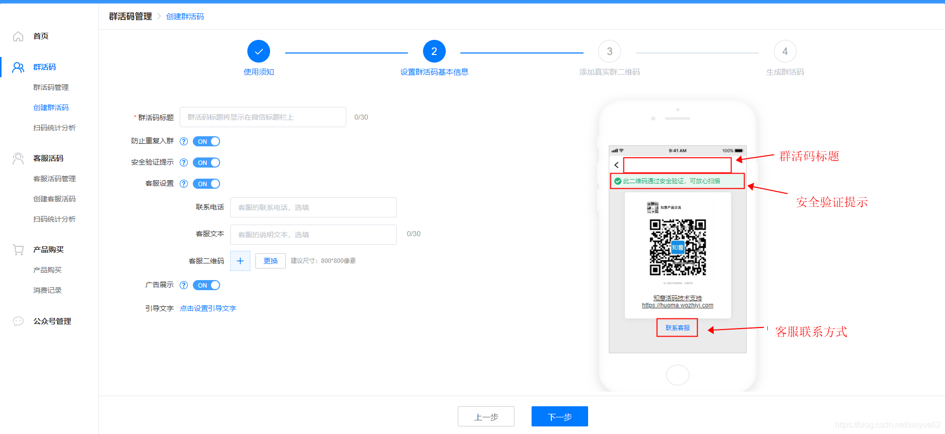Click the 客服文本 input field

313,235
